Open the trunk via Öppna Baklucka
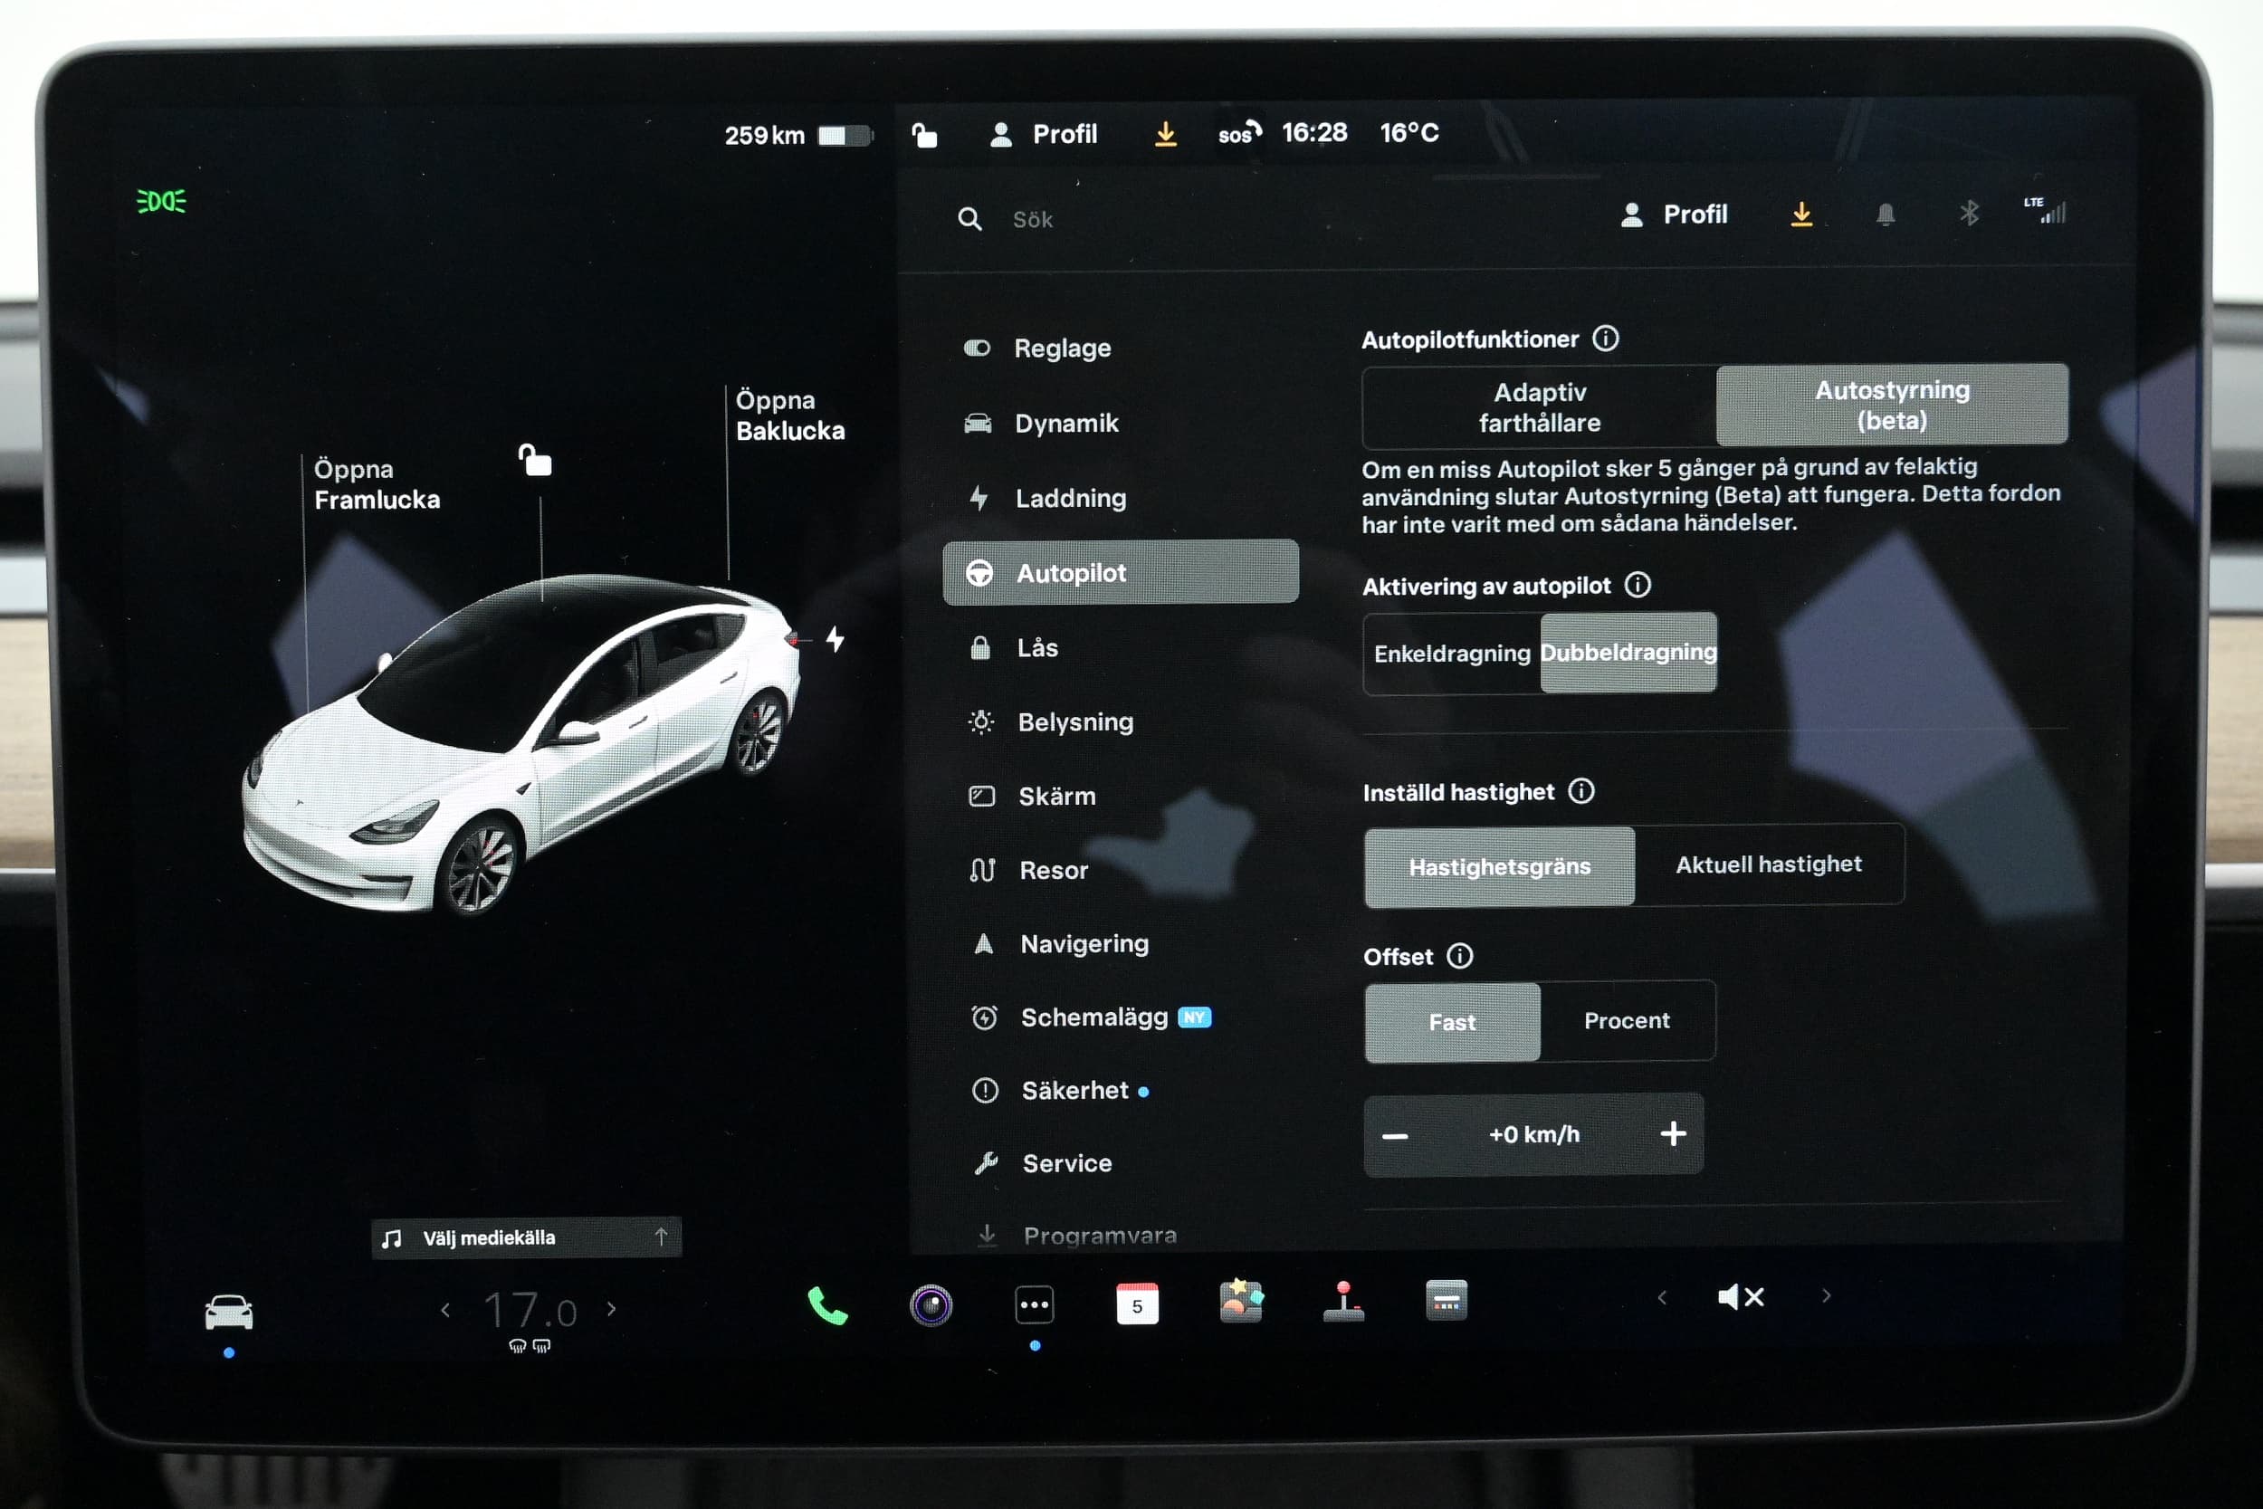The height and width of the screenshot is (1509, 2263). click(790, 415)
